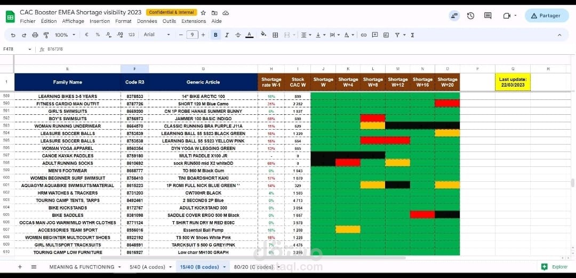This screenshot has width=576, height=278.
Task: Open the name box dropdown
Action: [x=30, y=49]
